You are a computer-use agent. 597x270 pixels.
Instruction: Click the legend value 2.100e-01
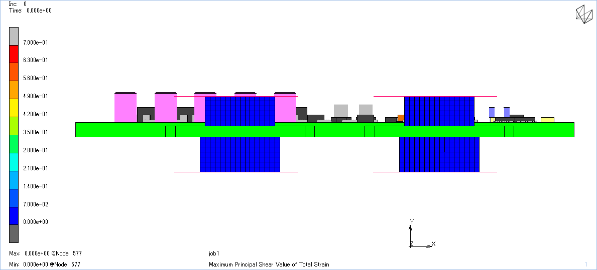coord(36,168)
